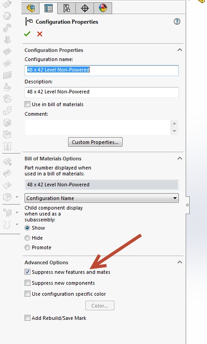This screenshot has width=207, height=344.
Task: Switch to the DisplayManager tab
Action: pyautogui.click(x=103, y=8)
